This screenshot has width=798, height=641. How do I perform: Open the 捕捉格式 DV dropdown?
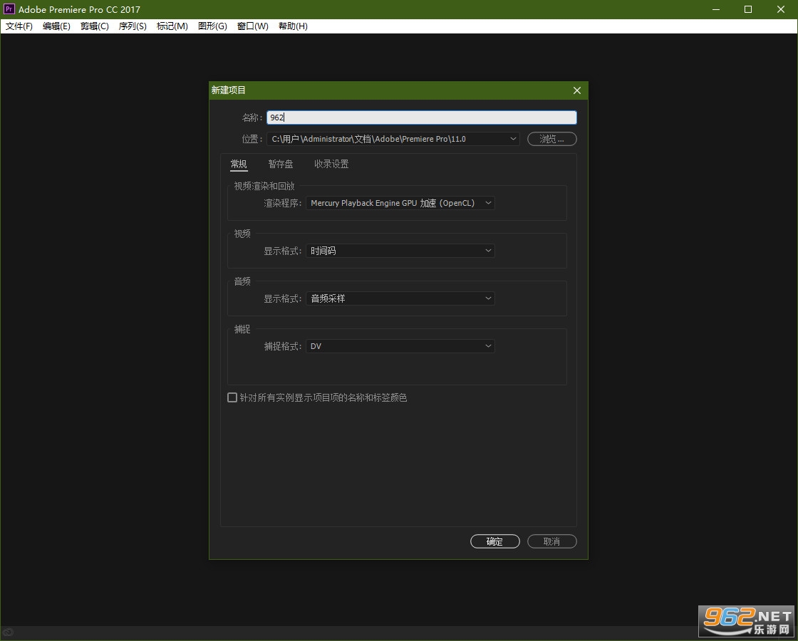(x=400, y=346)
